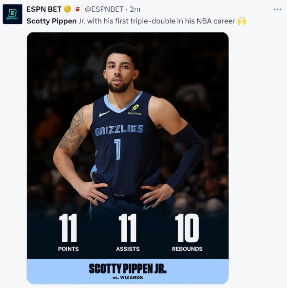The width and height of the screenshot is (287, 288).
Task: Click the bold Scotty Pippen name text
Action: [52, 21]
